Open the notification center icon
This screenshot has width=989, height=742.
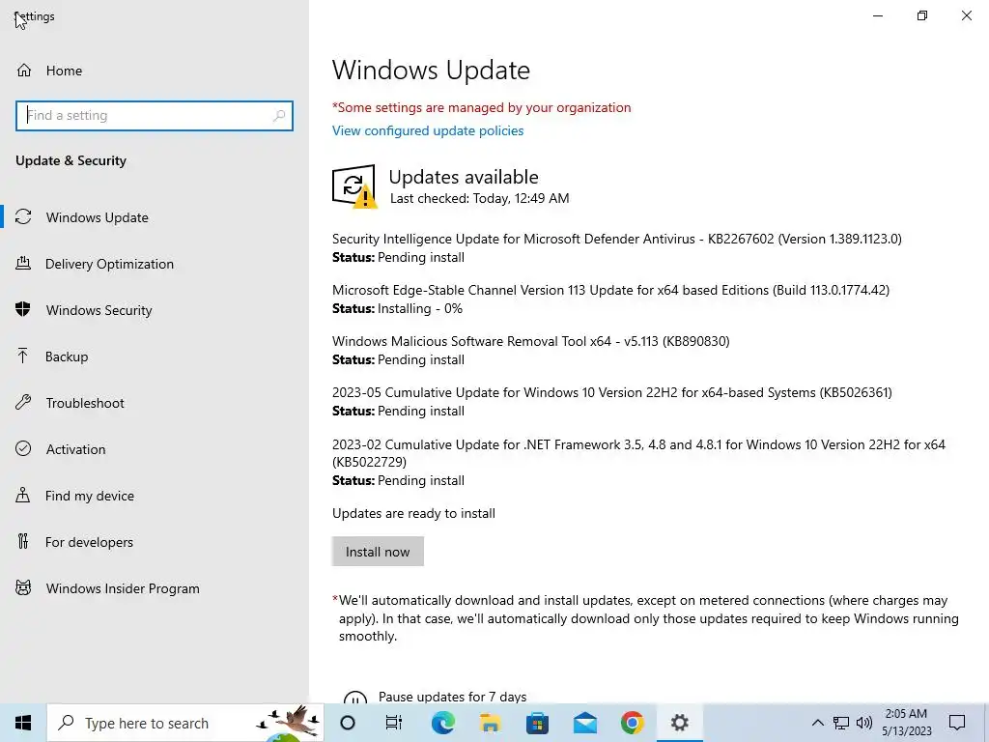click(x=957, y=723)
